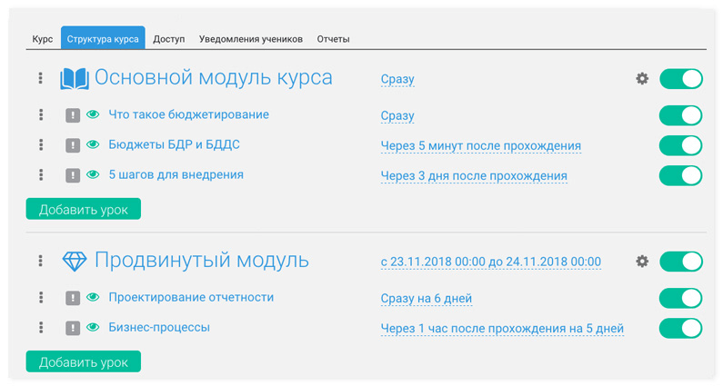Open three-dot menu for Основной модуль курса

click(41, 79)
